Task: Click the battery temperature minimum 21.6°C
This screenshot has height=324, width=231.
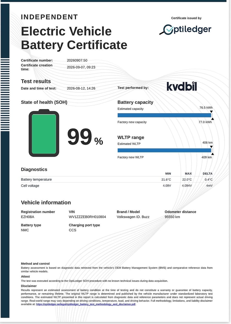Action: point(166,180)
